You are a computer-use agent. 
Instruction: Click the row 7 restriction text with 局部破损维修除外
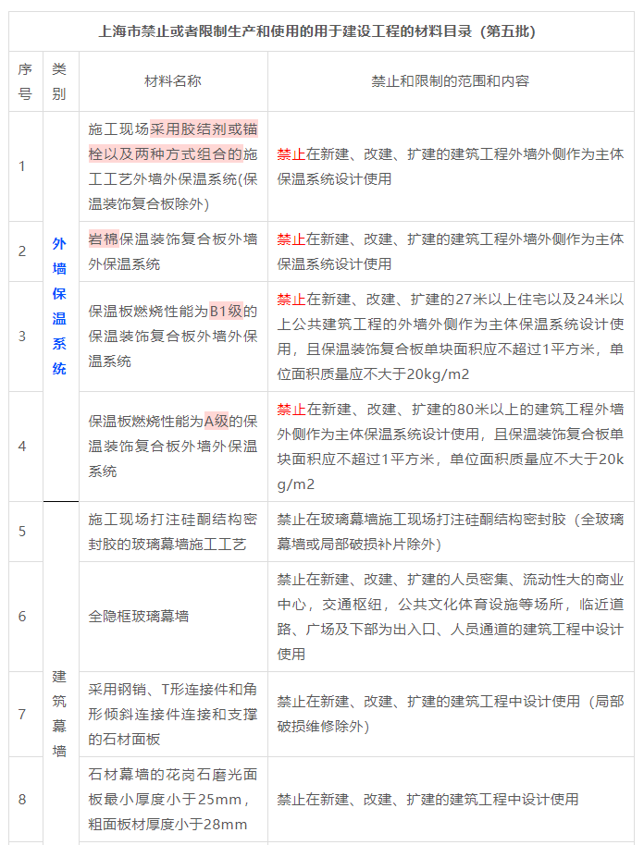click(450, 714)
